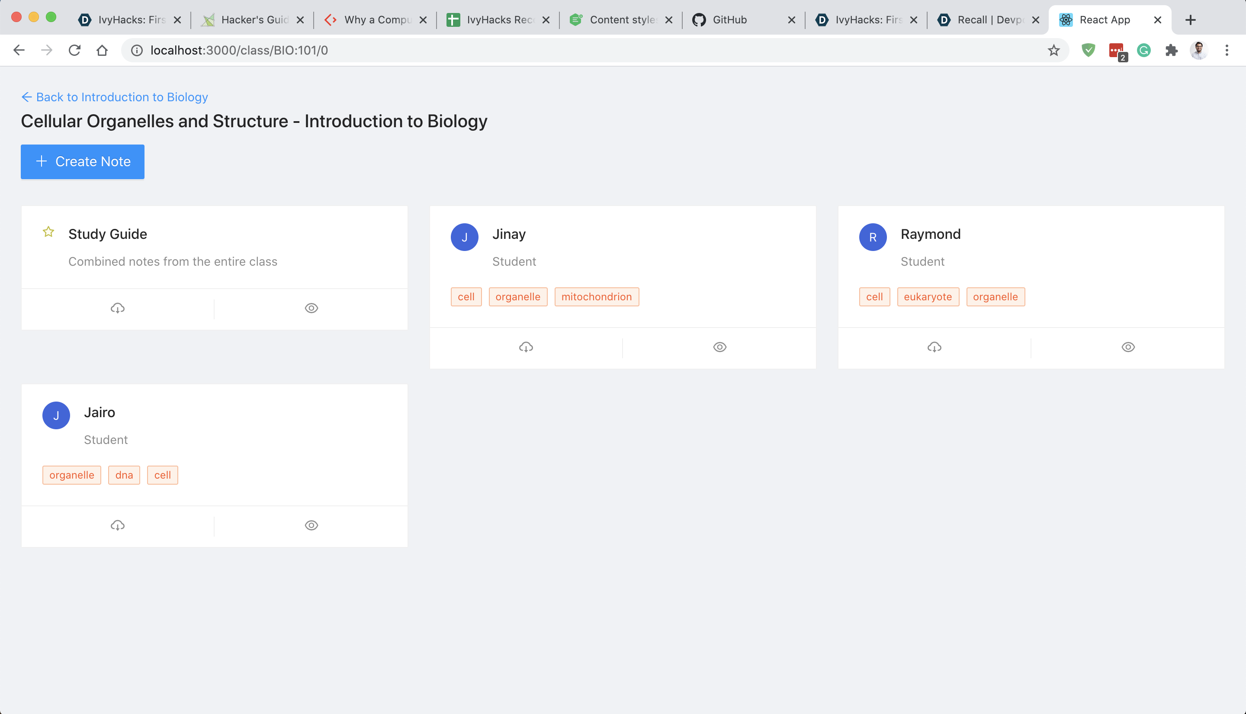Click Create Note button
Viewport: 1246px width, 714px height.
point(82,161)
